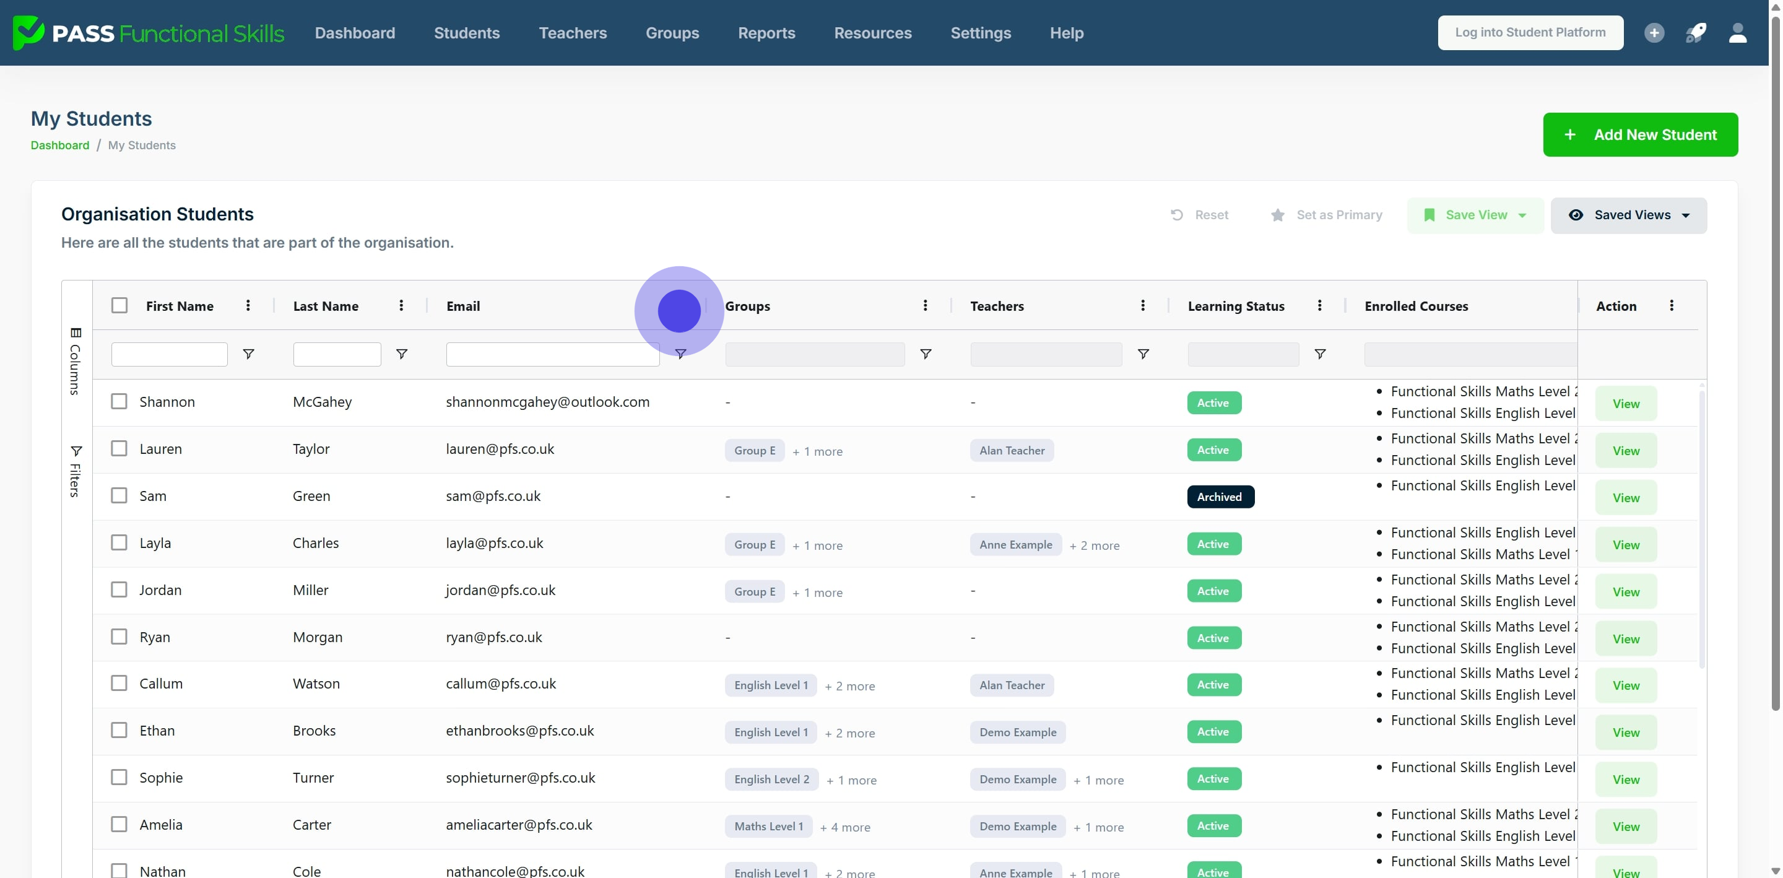Click the Last Name filter input
This screenshot has height=878, width=1783.
pyautogui.click(x=336, y=354)
